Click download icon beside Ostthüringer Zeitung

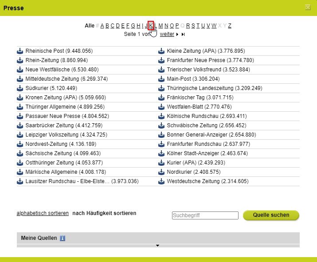point(20,163)
